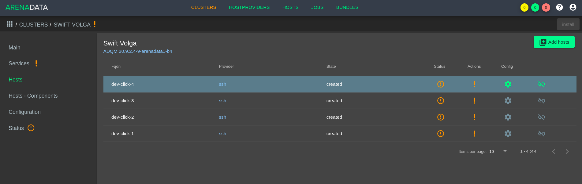Click the warning mark beside SWIFT VOLGA breadcrumb

[95, 24]
